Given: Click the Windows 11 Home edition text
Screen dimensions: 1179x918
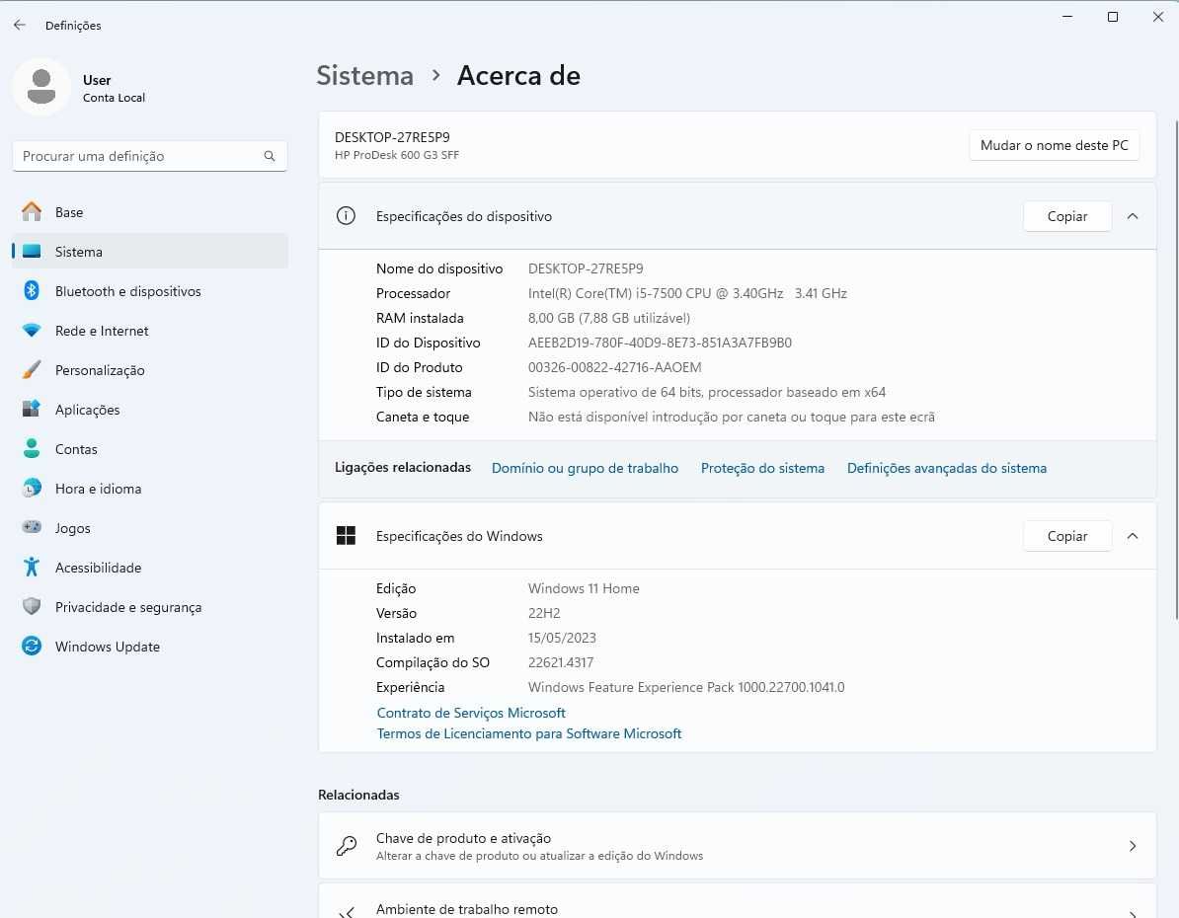Looking at the screenshot, I should 584,588.
